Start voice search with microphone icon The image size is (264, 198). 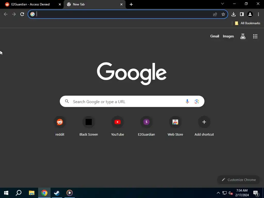[187, 101]
